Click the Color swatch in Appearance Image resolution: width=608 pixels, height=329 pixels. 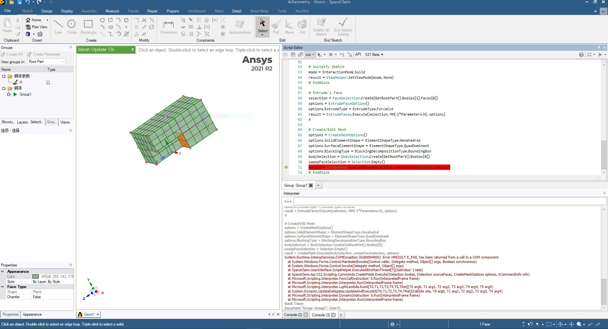click(36, 277)
